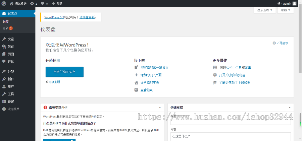Open the site home icon 测试标题
302x141 pixels.
pyautogui.click(x=11, y=3)
